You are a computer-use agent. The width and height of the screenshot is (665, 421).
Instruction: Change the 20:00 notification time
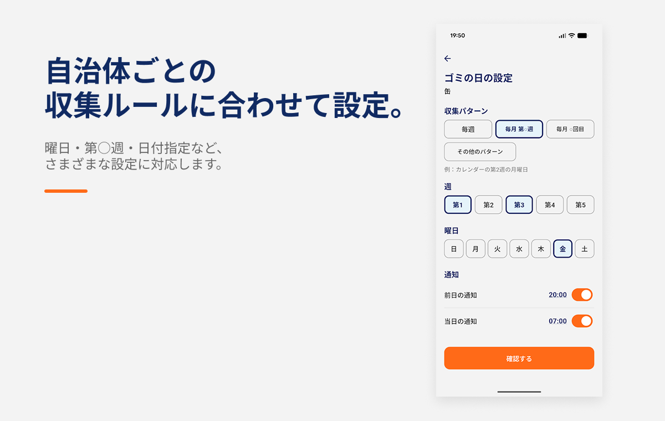pyautogui.click(x=557, y=295)
